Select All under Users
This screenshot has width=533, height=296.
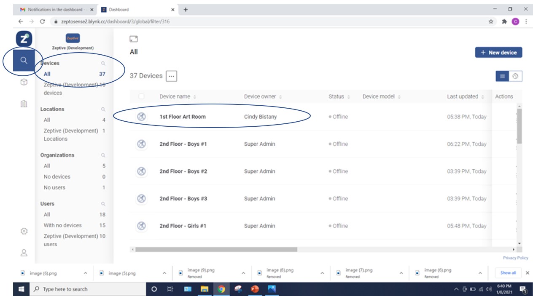[74, 215]
